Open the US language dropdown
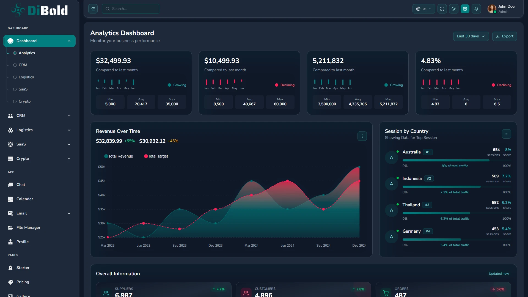Screen dimensions: 528x297 (x=424, y=9)
